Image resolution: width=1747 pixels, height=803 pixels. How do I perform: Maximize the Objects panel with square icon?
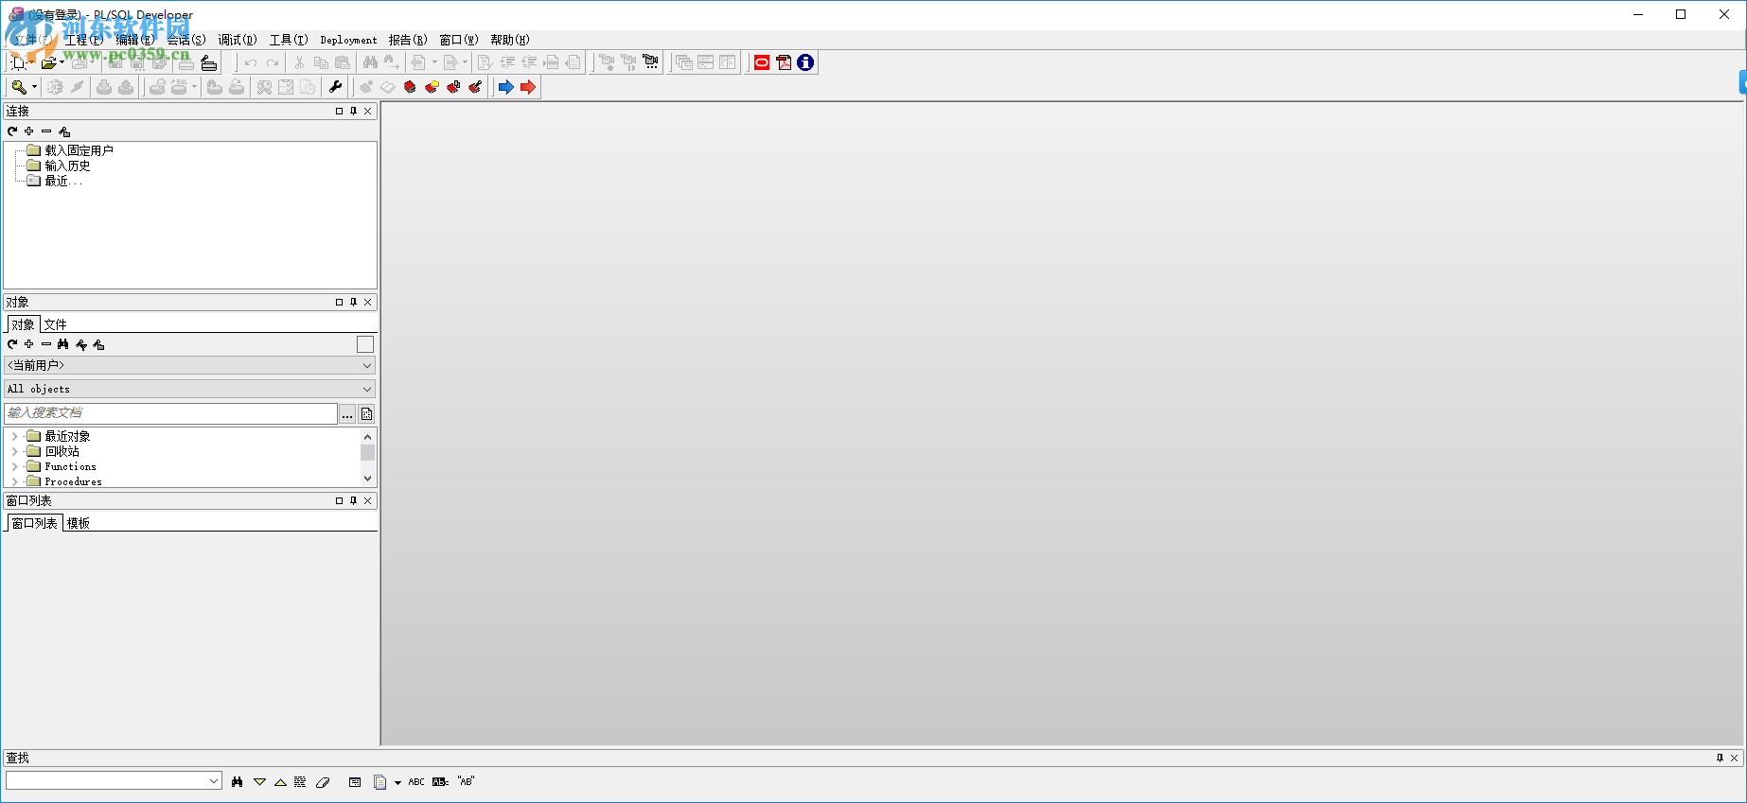(x=339, y=303)
